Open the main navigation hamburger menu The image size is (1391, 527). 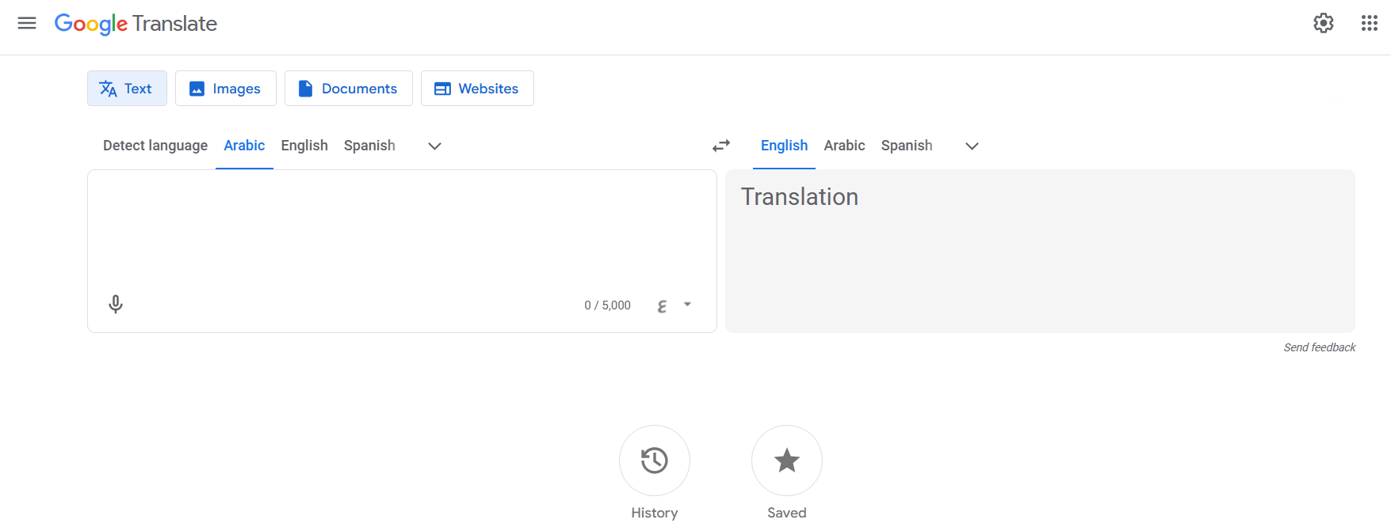(27, 23)
